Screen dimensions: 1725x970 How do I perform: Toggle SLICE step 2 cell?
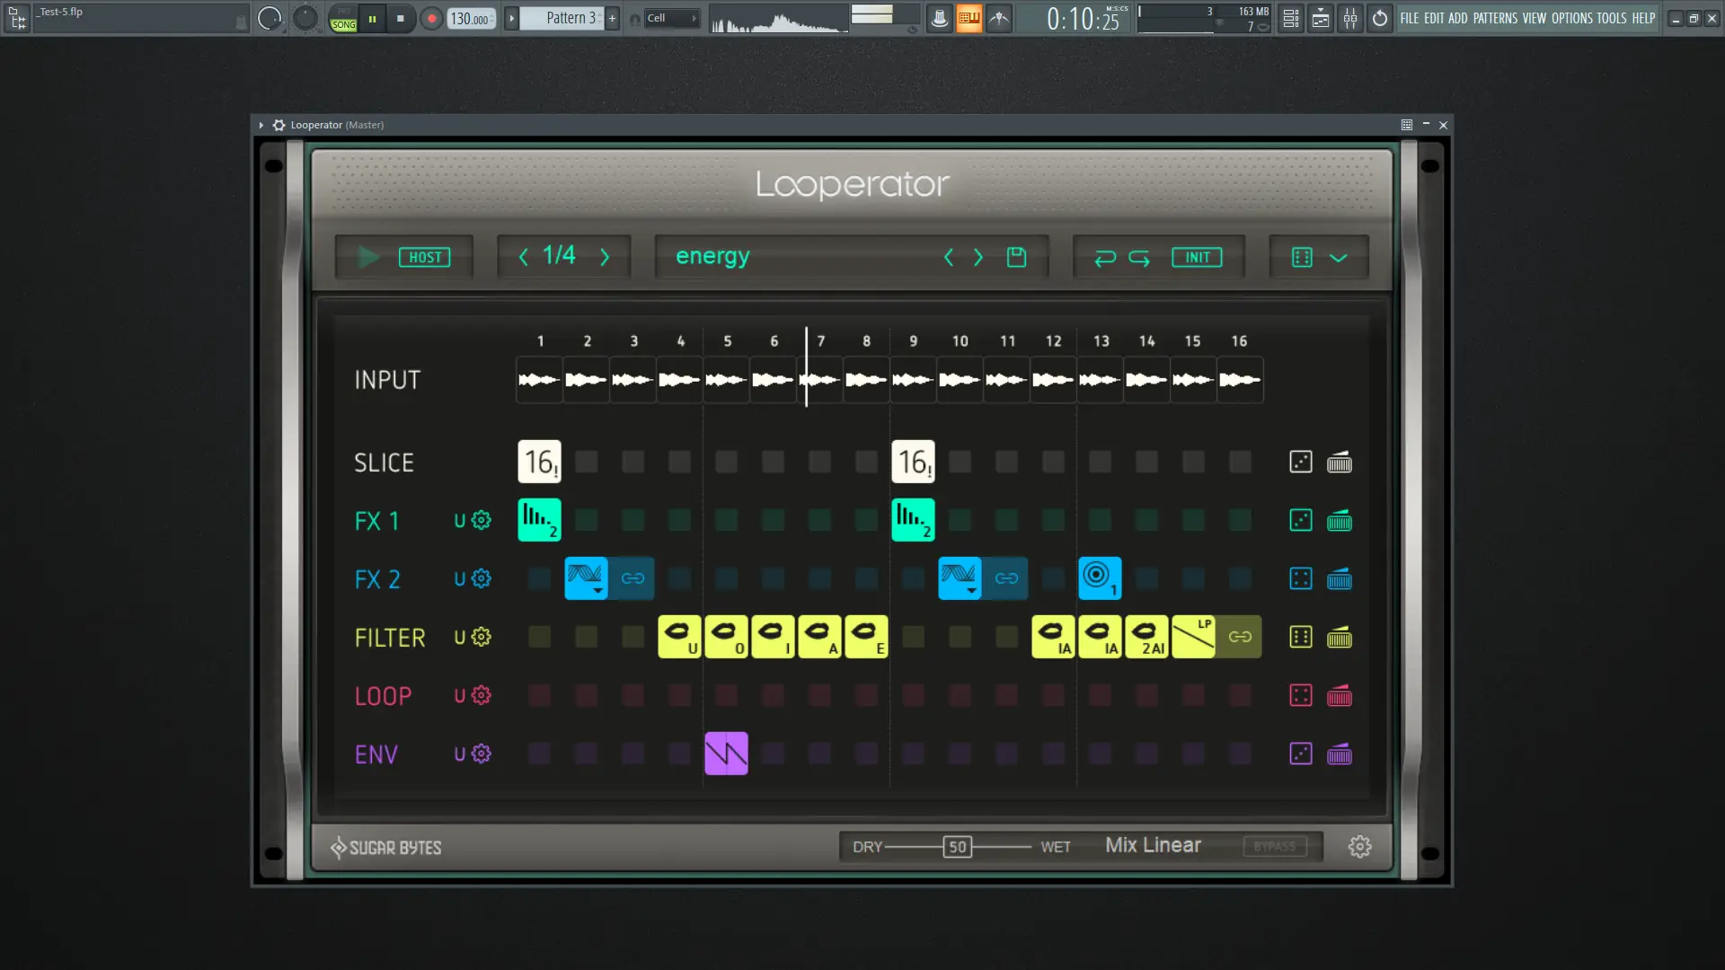586,462
